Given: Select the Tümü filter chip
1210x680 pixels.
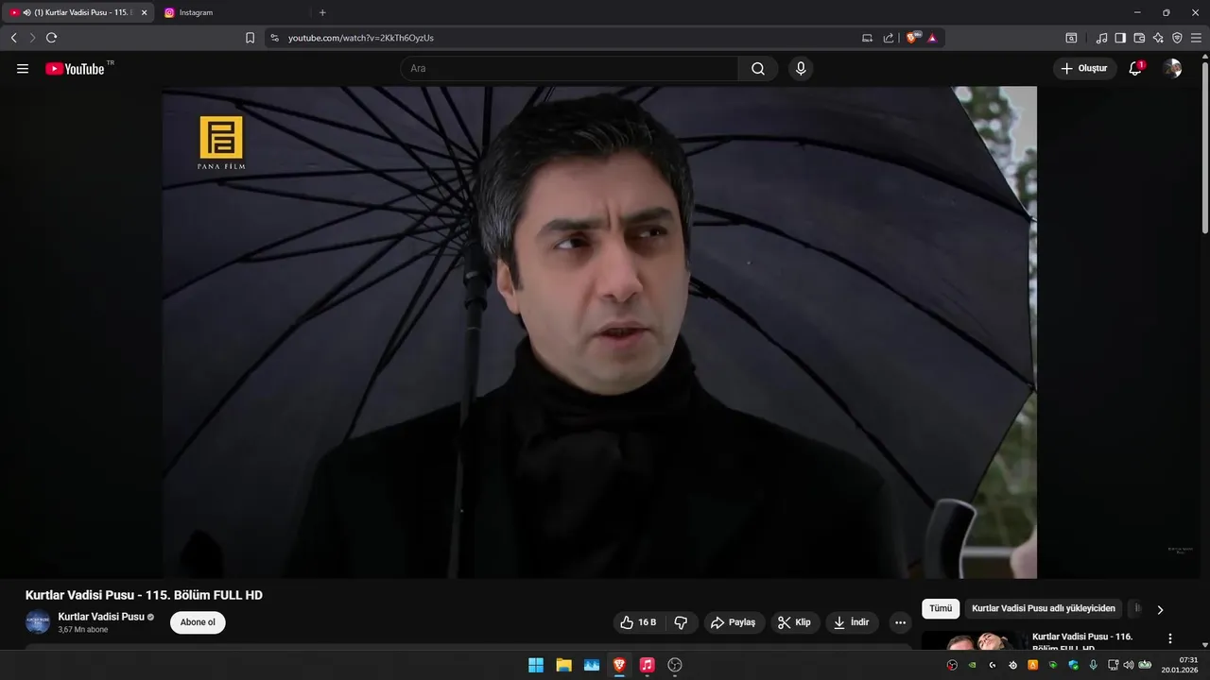Looking at the screenshot, I should pyautogui.click(x=941, y=609).
